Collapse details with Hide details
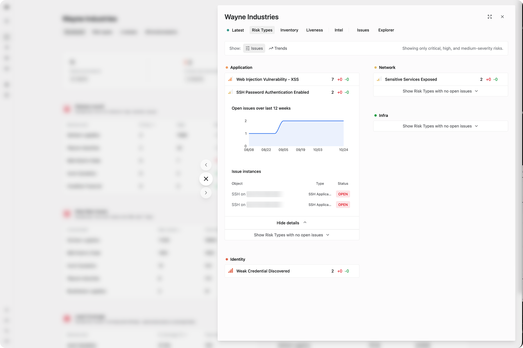523x348 pixels. pyautogui.click(x=291, y=223)
